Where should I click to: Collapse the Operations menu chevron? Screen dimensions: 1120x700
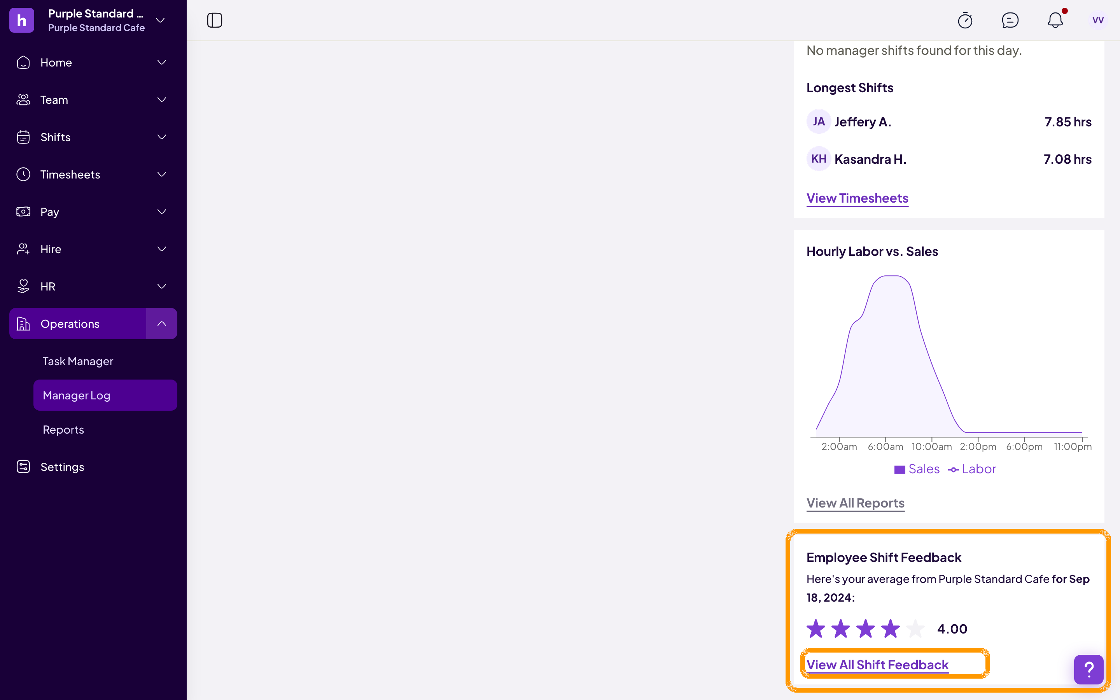(161, 324)
